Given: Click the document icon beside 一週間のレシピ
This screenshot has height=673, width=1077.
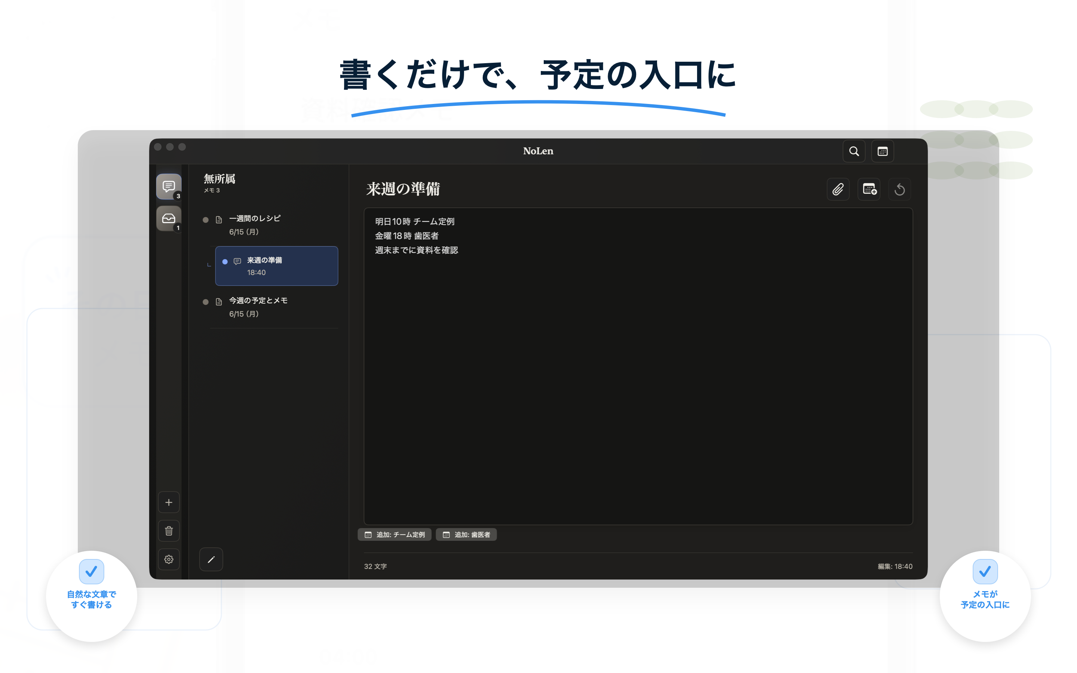Looking at the screenshot, I should coord(218,219).
